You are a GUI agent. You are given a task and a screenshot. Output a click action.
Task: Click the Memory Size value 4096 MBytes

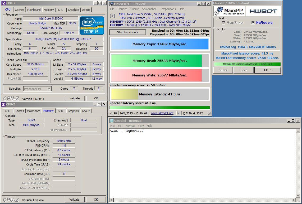pyautogui.click(x=31, y=125)
